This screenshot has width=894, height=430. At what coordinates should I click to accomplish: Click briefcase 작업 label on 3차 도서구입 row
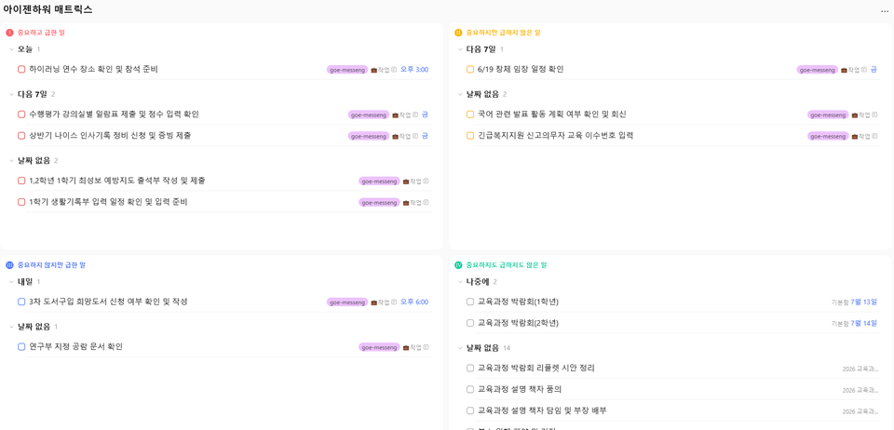click(x=380, y=302)
